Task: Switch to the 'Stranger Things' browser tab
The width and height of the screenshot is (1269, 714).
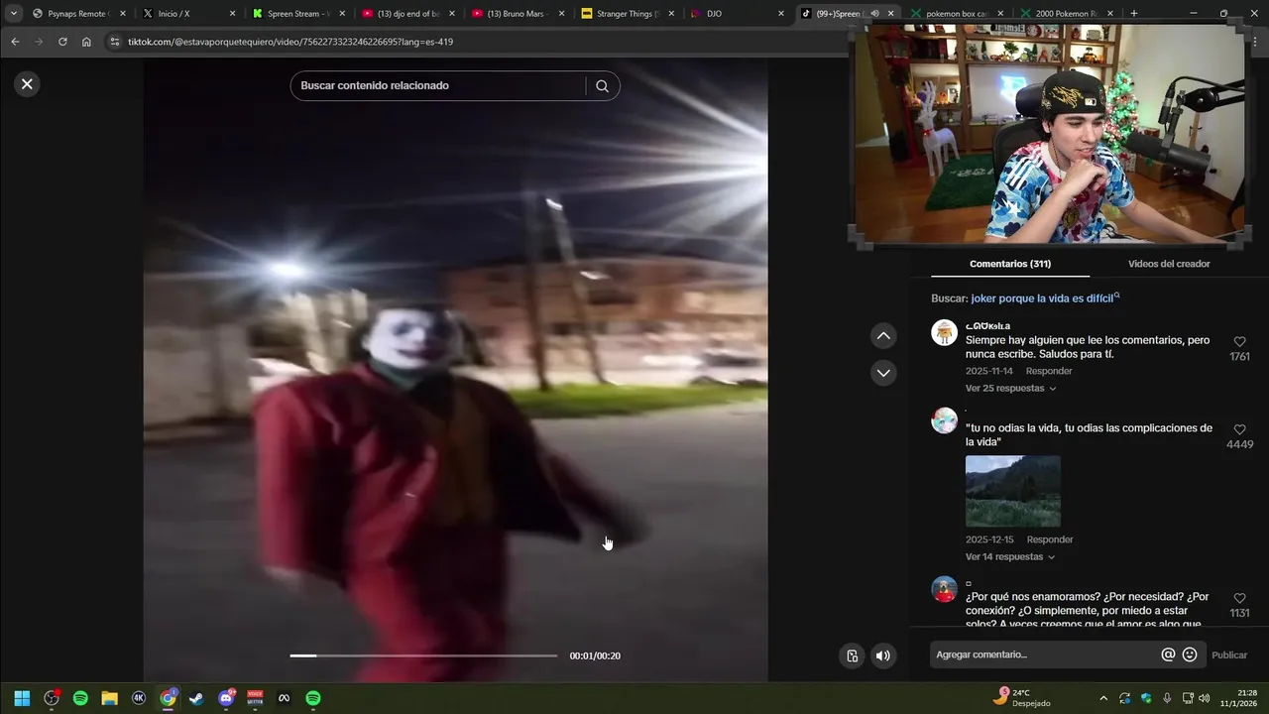Action: coord(629,14)
